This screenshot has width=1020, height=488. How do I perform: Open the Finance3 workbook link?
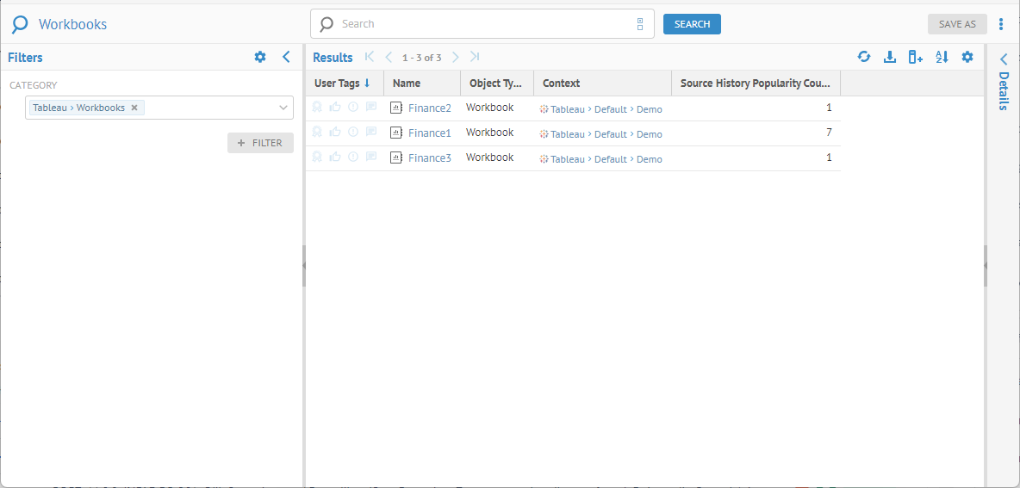click(429, 158)
